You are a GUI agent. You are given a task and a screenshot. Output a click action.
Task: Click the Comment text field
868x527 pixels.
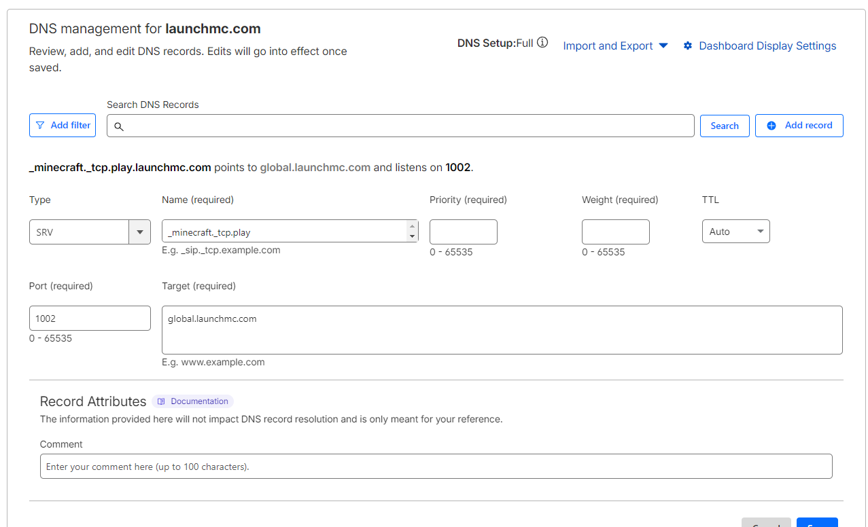point(436,467)
